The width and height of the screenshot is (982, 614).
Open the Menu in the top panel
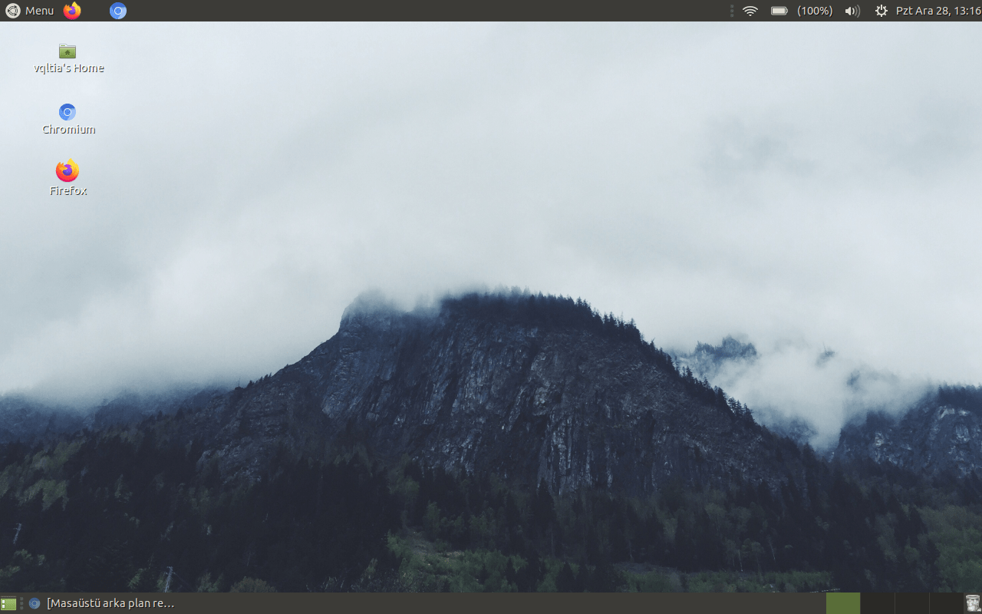30,11
